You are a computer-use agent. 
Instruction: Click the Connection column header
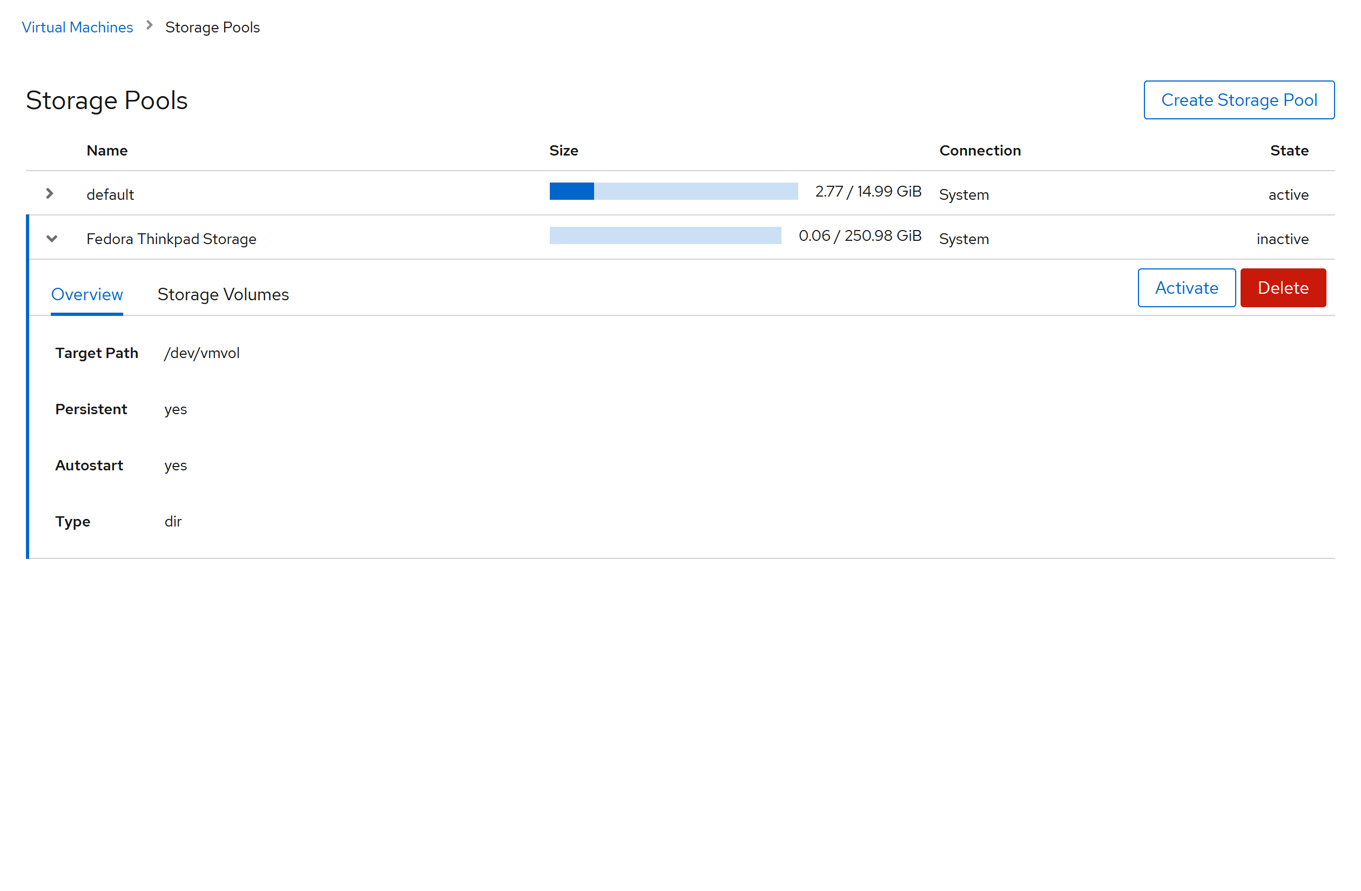(980, 151)
